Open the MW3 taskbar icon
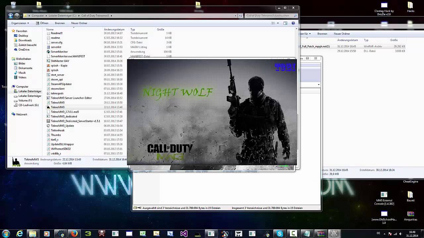 point(198,234)
